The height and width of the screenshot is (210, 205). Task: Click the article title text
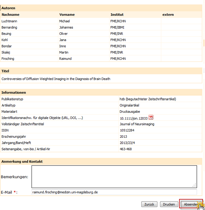point(56,79)
